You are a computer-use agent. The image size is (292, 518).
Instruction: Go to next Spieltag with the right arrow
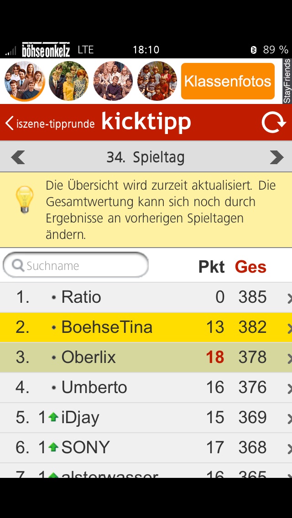[276, 157]
